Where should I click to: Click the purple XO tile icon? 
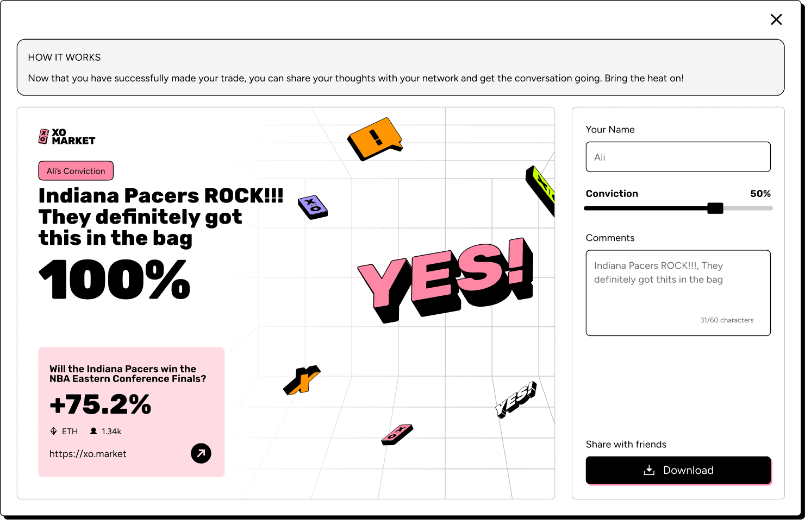(313, 207)
